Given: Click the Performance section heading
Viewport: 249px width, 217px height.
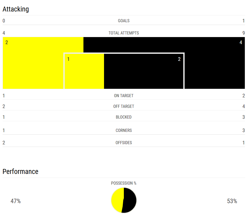Looking at the screenshot, I should 20,172.
